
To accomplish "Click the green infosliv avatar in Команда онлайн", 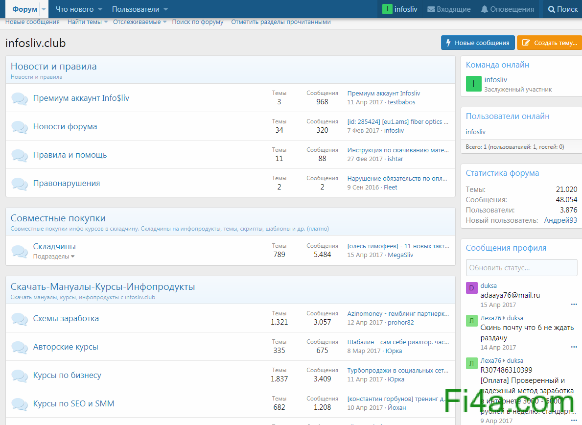I will point(473,84).
